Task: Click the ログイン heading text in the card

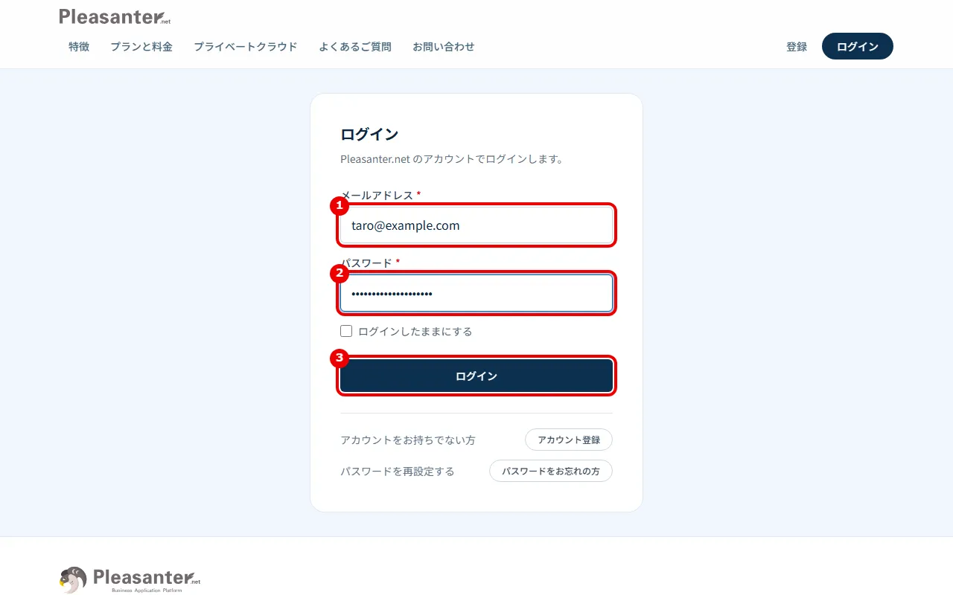Action: coord(369,135)
